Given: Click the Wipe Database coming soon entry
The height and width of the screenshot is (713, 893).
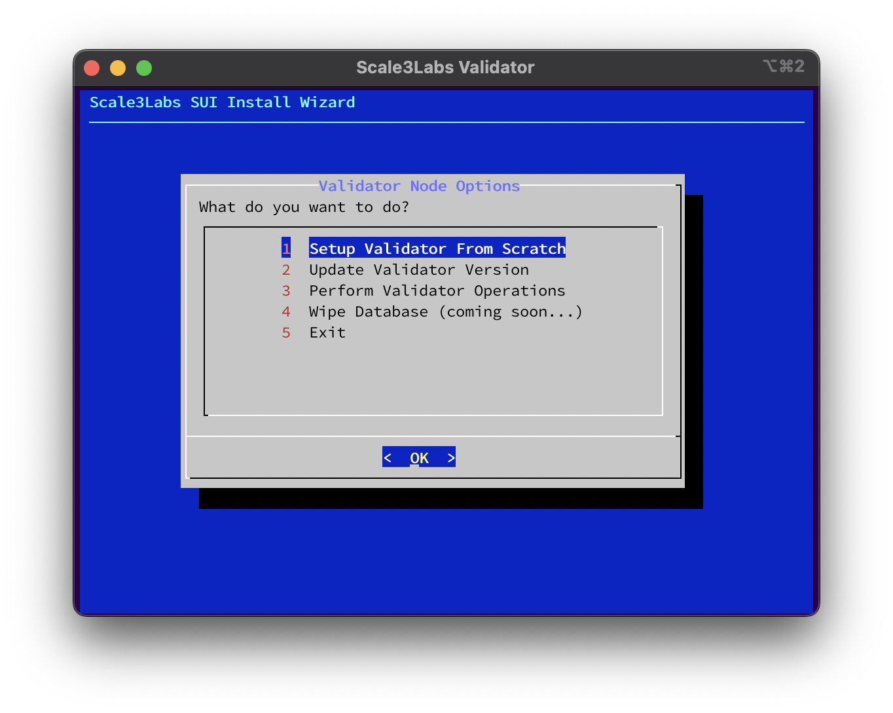Looking at the screenshot, I should [x=445, y=311].
